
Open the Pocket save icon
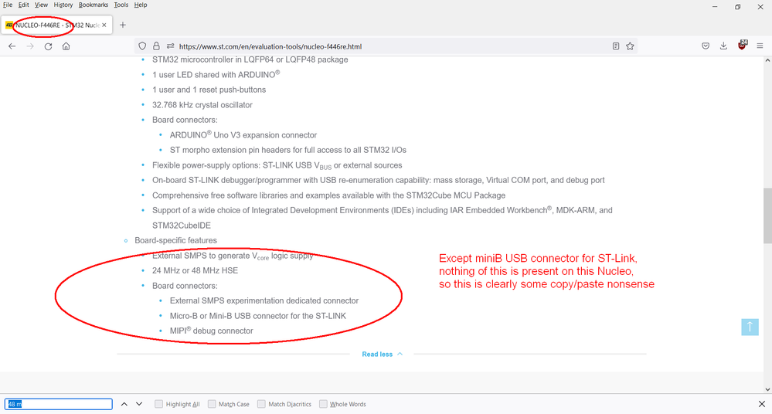tap(706, 46)
